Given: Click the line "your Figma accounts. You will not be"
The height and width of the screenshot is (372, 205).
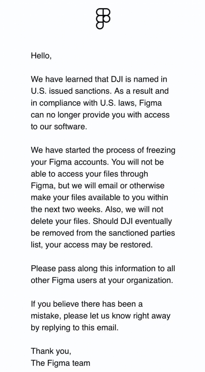Looking at the screenshot, I should pyautogui.click(x=97, y=162).
